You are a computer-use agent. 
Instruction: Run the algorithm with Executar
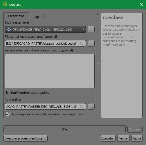coord(108,138)
